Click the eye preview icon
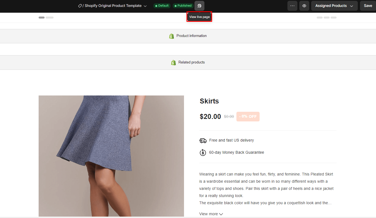 coord(304,6)
